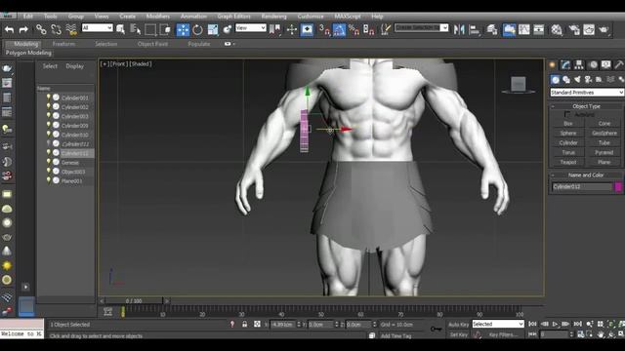Screen dimensions: 625x351
Task: Toggle the Set Key mode button
Action: pos(459,334)
